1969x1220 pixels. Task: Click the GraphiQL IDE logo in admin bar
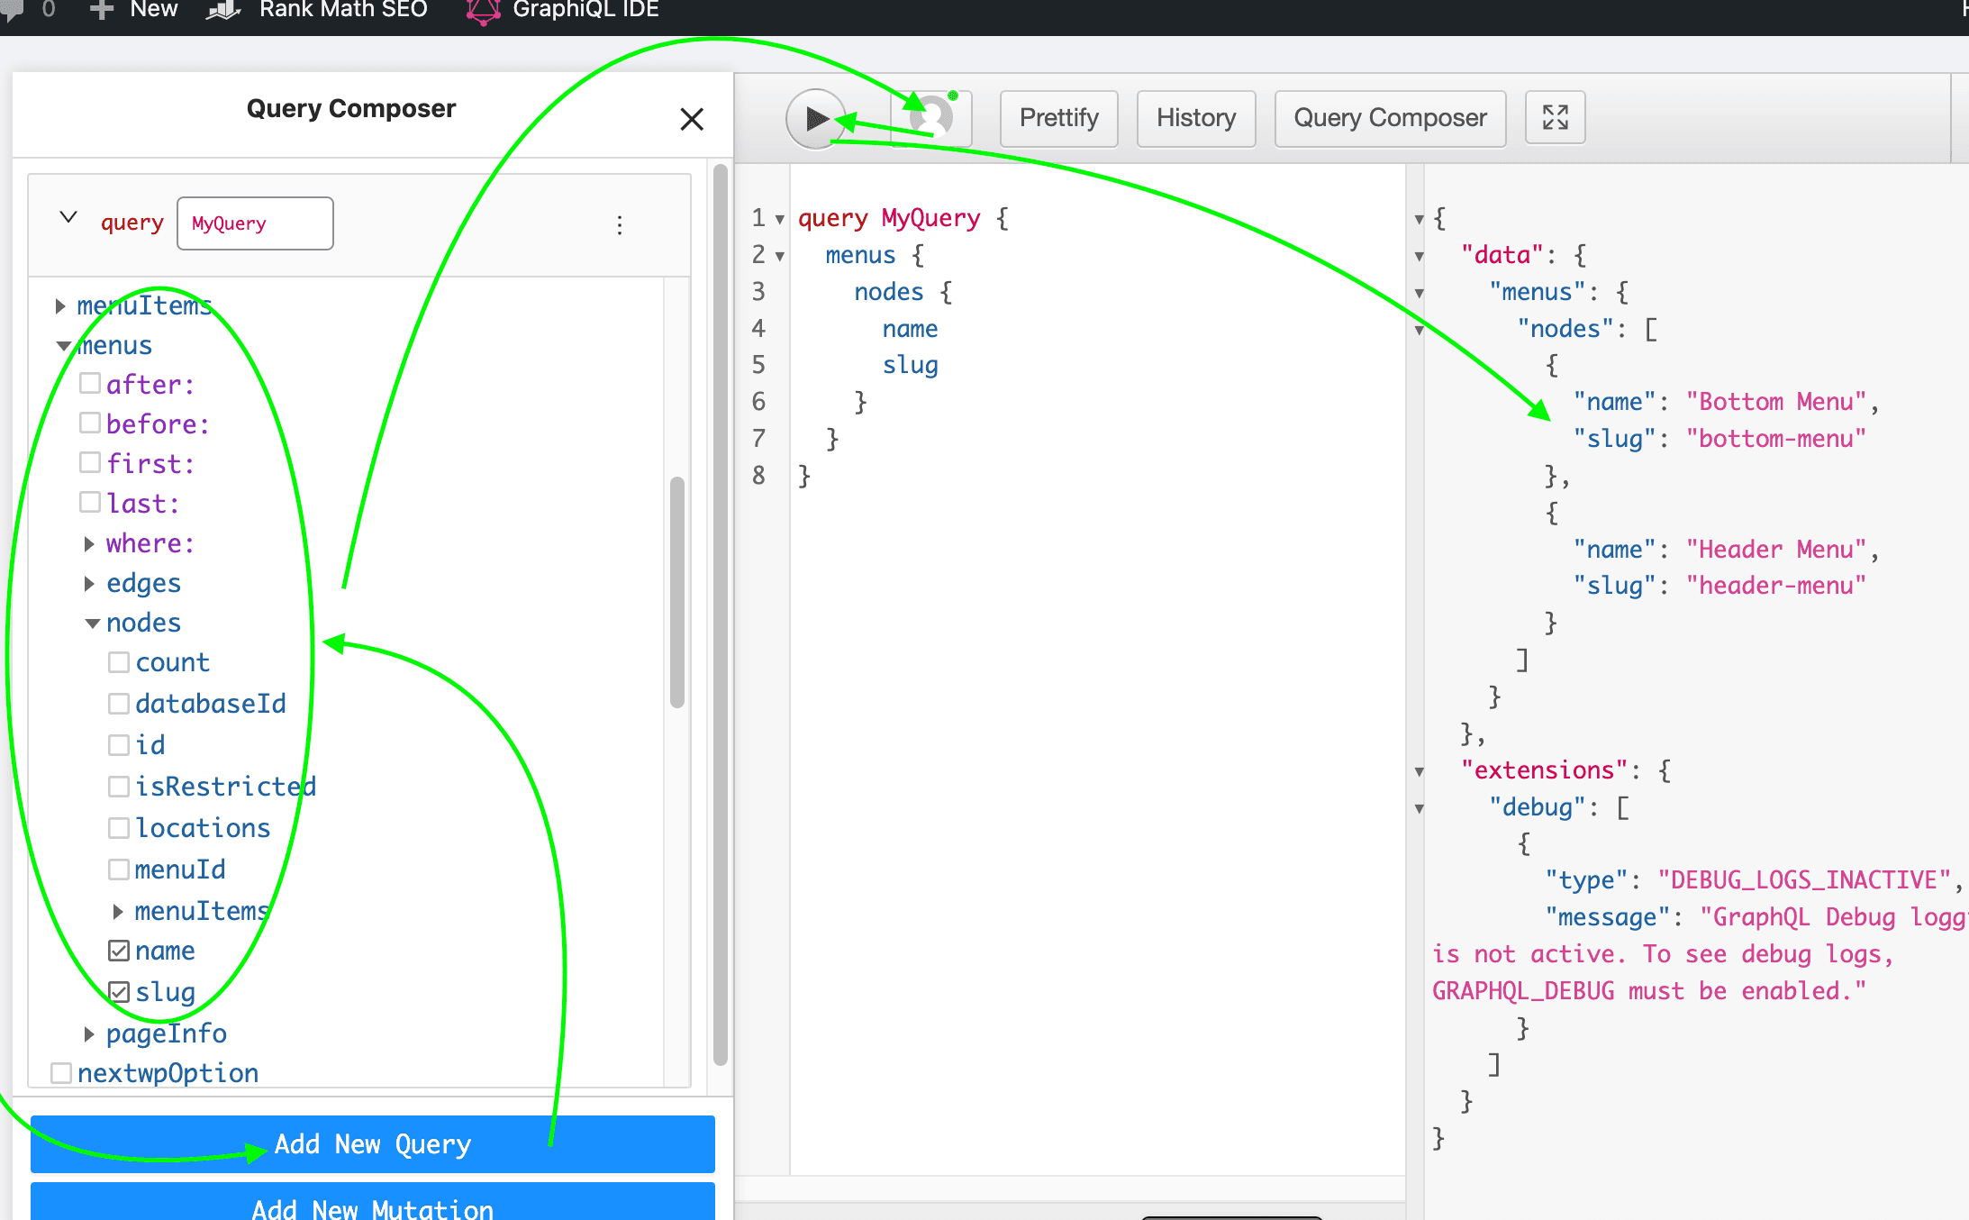(483, 10)
